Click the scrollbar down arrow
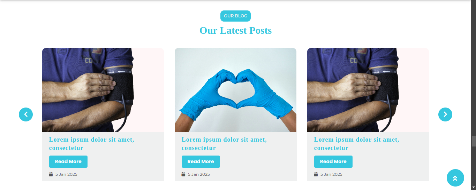 tap(474, 187)
